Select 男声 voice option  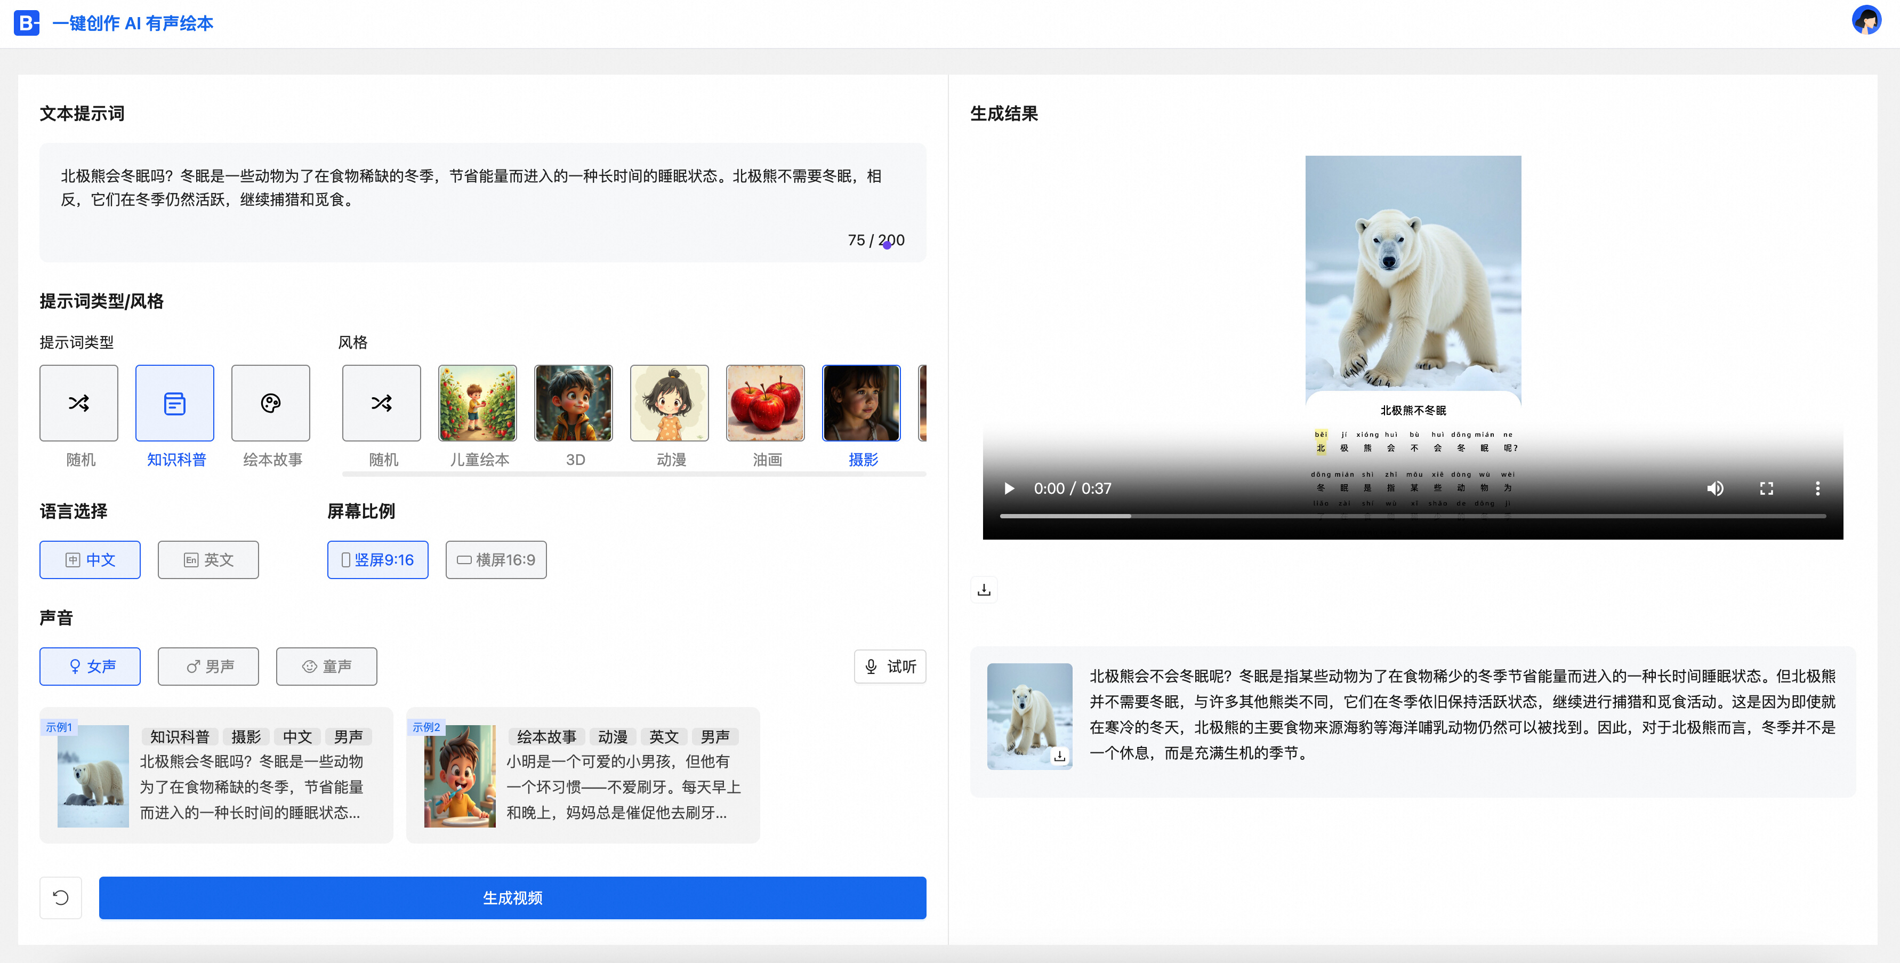208,667
